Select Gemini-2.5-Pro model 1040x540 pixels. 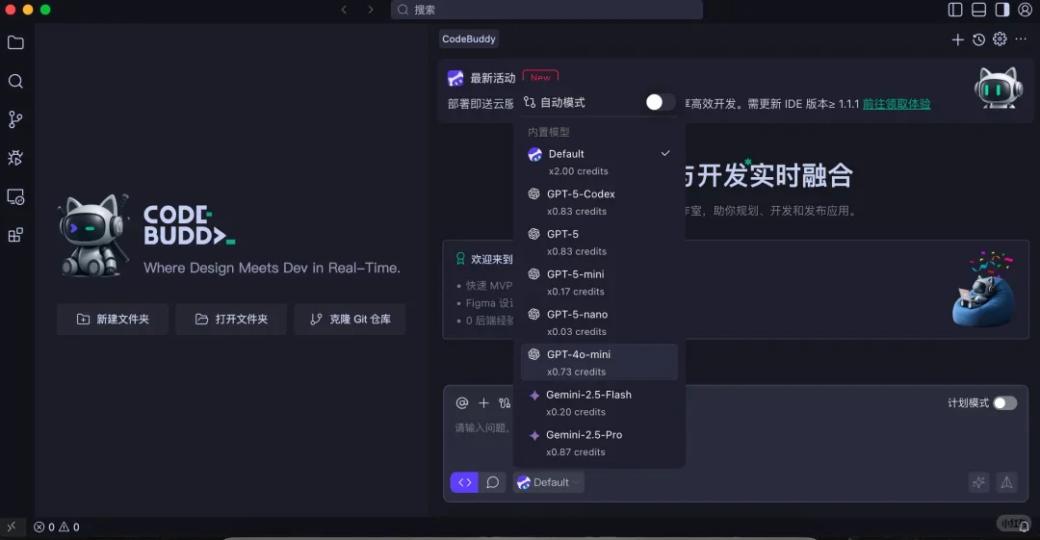599,443
